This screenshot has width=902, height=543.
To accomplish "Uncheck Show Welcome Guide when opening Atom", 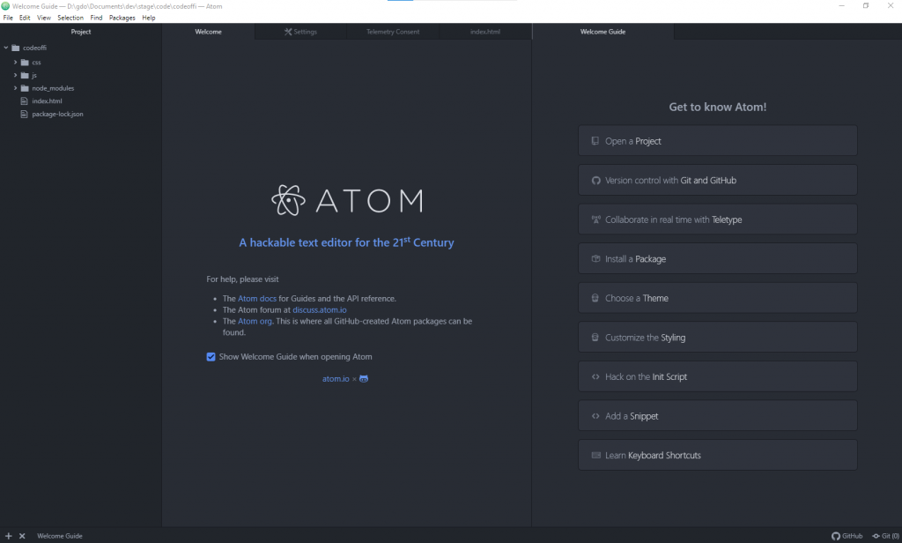I will pyautogui.click(x=211, y=357).
